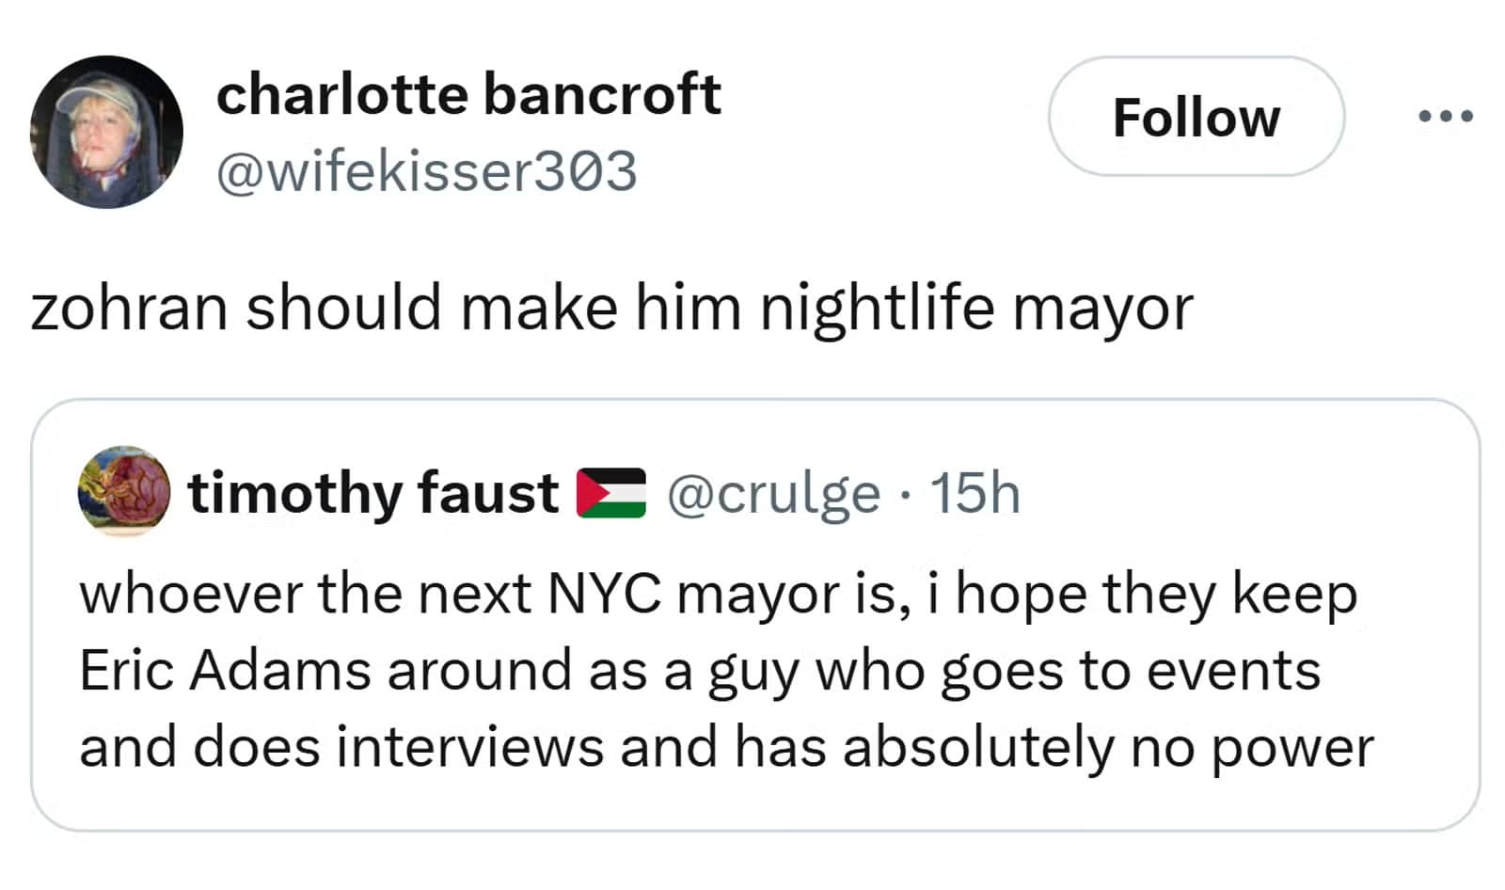Click the 15h timestamp

coord(974,492)
